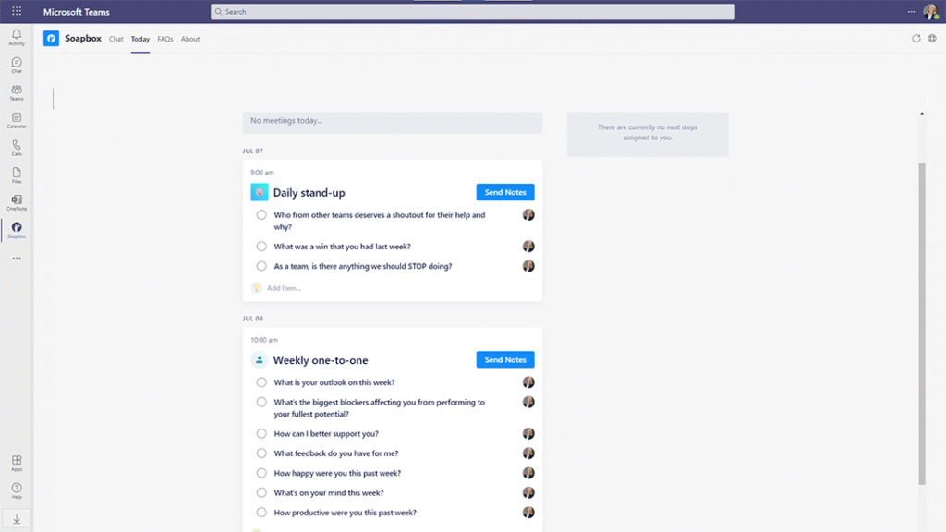This screenshot has height=532, width=946.
Task: Switch to the FAQs tab
Action: 165,39
